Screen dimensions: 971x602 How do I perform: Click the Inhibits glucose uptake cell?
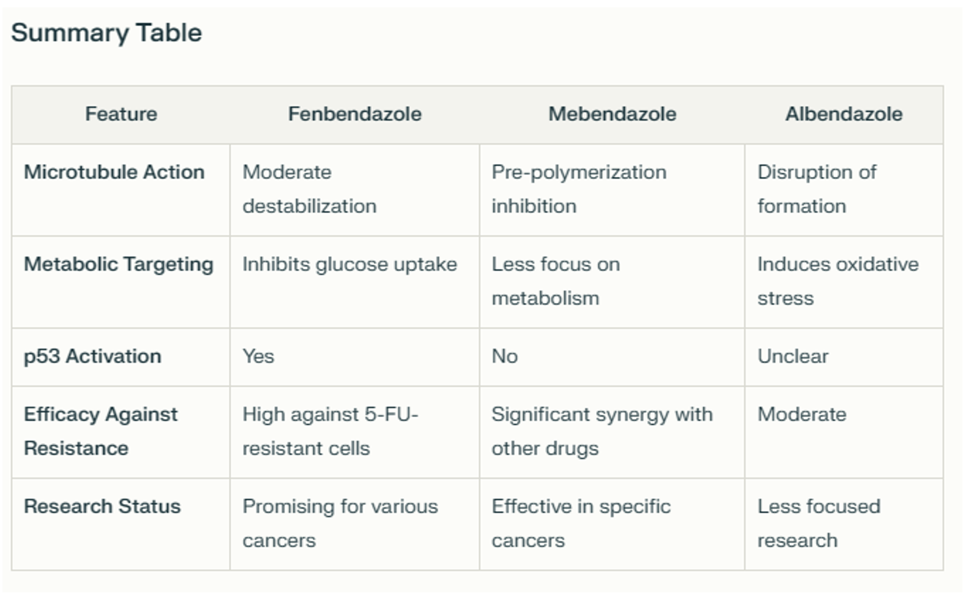click(x=349, y=265)
